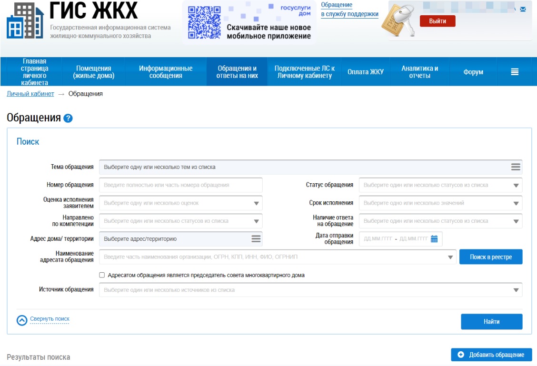Open the envelope messages icon
This screenshot has height=366, width=537.
point(523,9)
